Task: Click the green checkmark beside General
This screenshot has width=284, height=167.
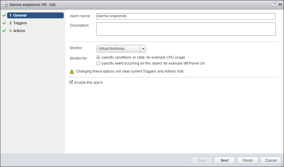Action: 4,15
